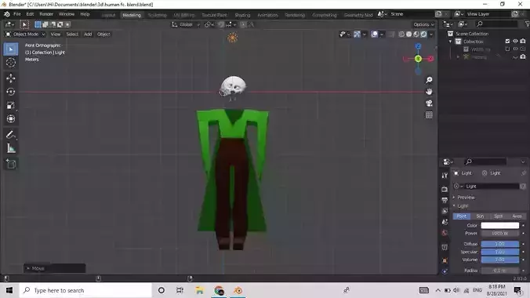The image size is (530, 298).
Task: Open the Tool properties tab icon
Action: 445,175
